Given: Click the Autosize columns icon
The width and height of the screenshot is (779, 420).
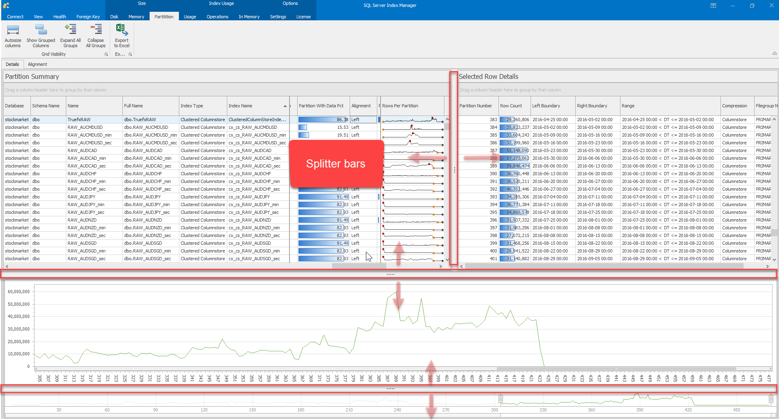Looking at the screenshot, I should pyautogui.click(x=13, y=30).
